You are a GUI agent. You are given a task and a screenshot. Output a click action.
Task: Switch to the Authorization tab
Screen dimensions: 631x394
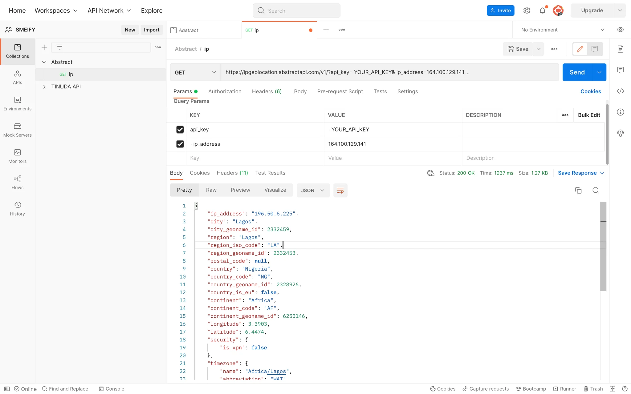point(225,91)
